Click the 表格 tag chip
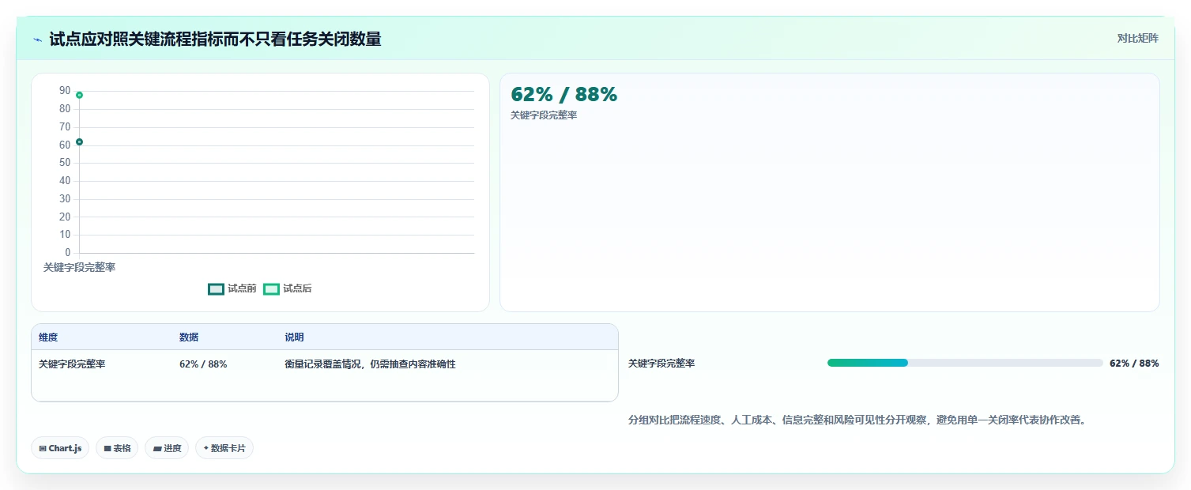 [117, 448]
